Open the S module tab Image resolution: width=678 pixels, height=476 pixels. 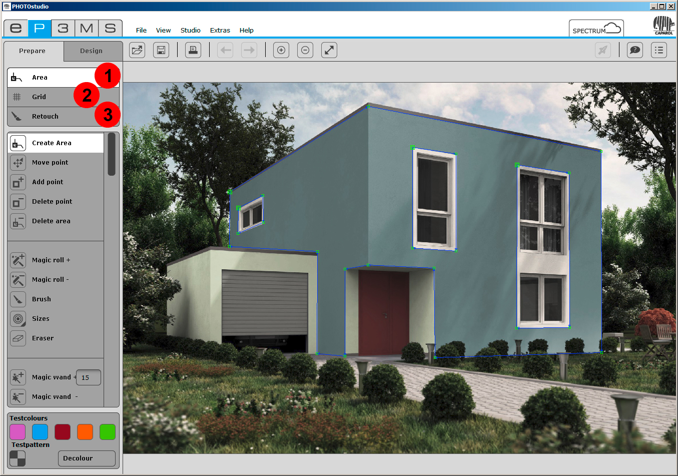pyautogui.click(x=110, y=28)
